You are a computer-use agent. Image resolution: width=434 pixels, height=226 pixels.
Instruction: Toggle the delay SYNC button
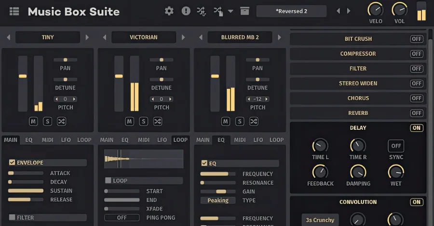(x=396, y=146)
